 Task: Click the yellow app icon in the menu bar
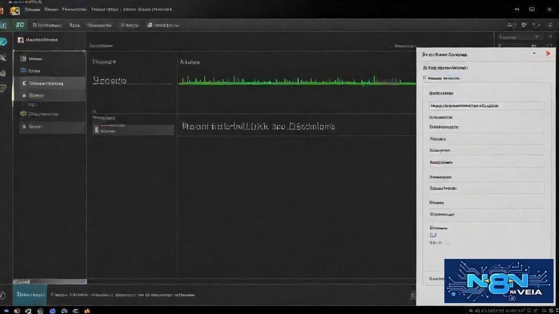point(15,11)
